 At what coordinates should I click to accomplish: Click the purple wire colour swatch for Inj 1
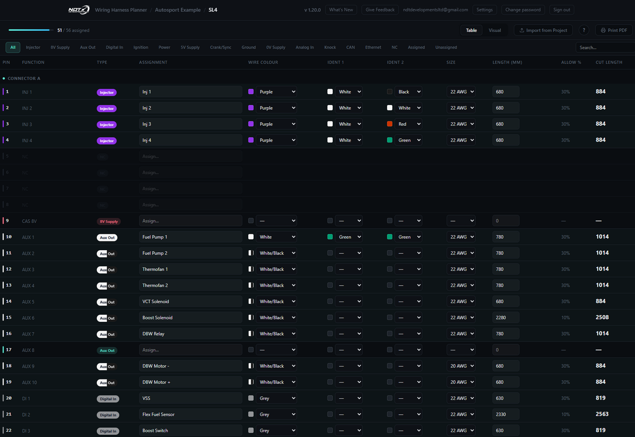tap(251, 91)
